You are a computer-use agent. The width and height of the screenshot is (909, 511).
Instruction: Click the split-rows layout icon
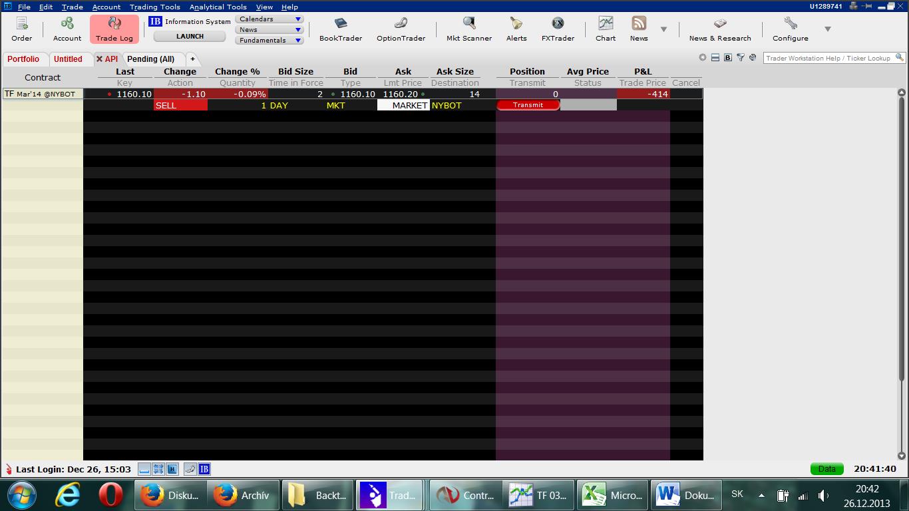pyautogui.click(x=715, y=58)
